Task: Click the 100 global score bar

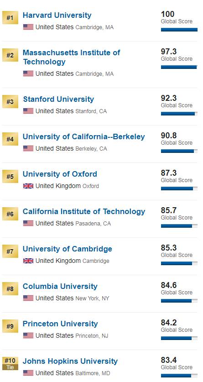Action: click(x=179, y=30)
